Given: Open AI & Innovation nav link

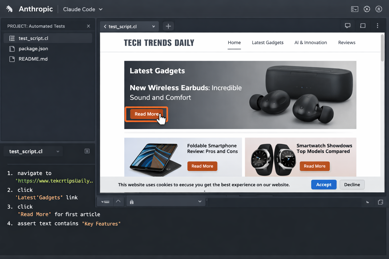Looking at the screenshot, I should [311, 42].
